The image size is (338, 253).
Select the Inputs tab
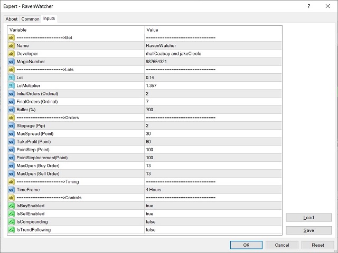(x=49, y=18)
